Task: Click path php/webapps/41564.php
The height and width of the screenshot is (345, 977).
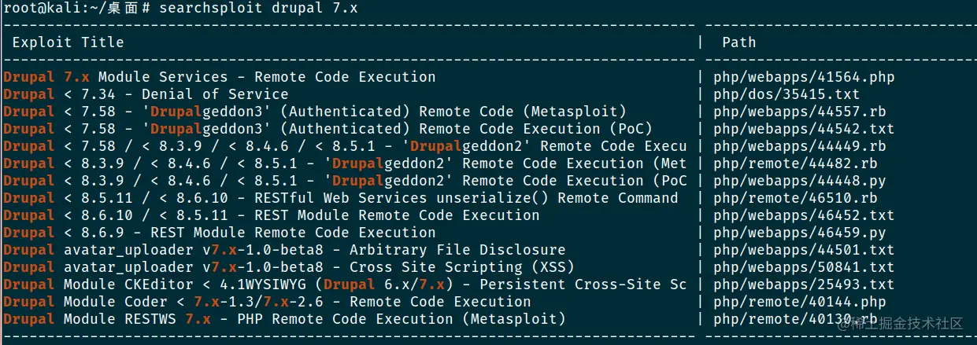Action: [804, 77]
